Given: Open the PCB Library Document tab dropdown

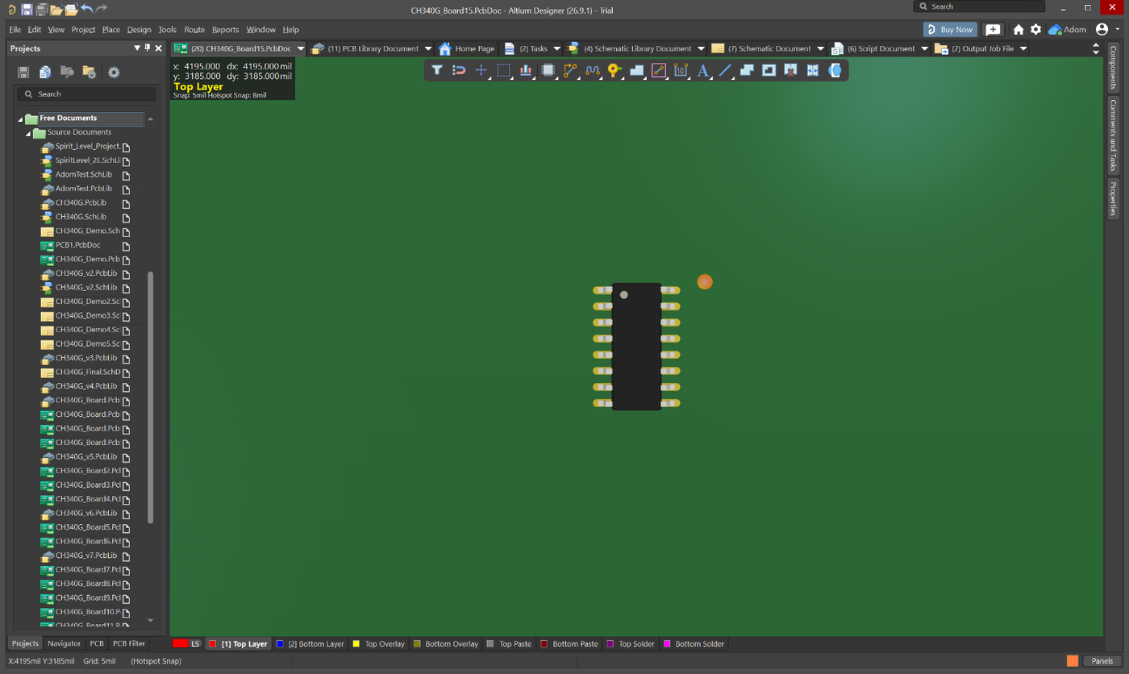Looking at the screenshot, I should [428, 48].
